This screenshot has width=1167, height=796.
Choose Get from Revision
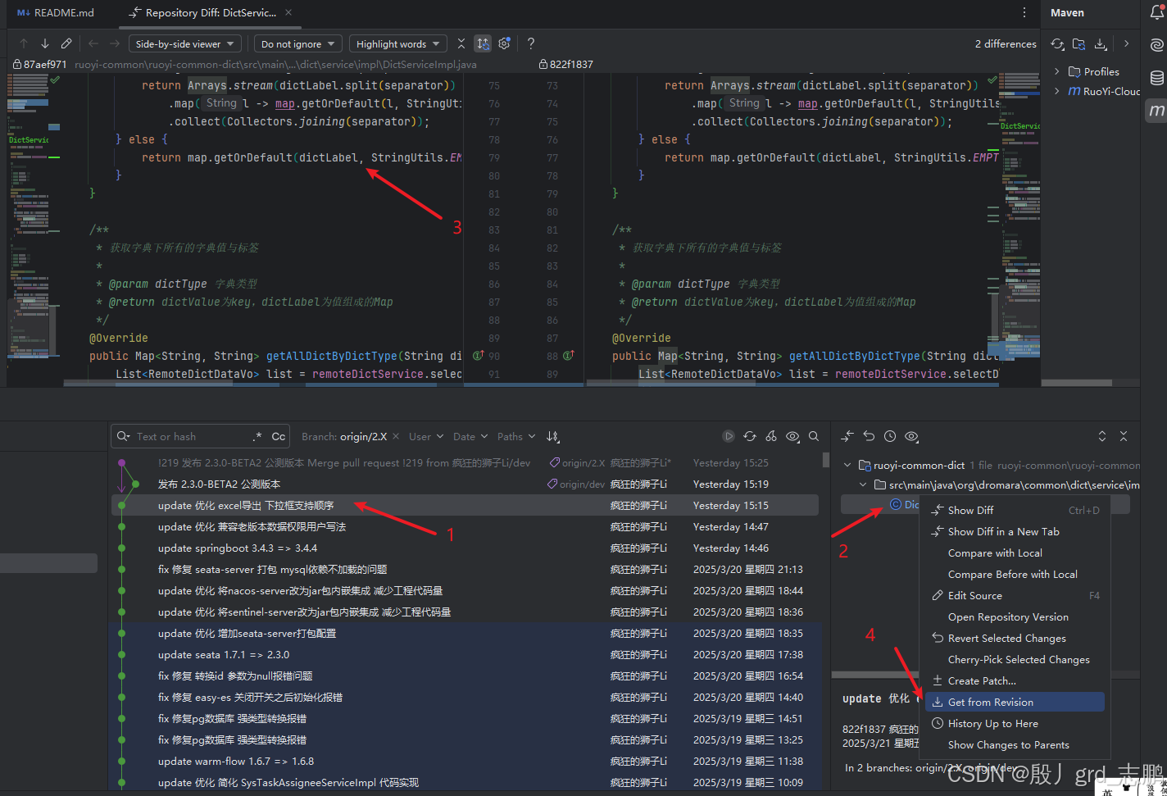(x=1015, y=702)
